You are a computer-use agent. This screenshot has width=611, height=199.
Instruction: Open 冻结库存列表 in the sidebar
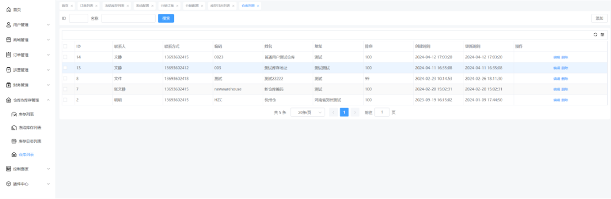(30, 128)
